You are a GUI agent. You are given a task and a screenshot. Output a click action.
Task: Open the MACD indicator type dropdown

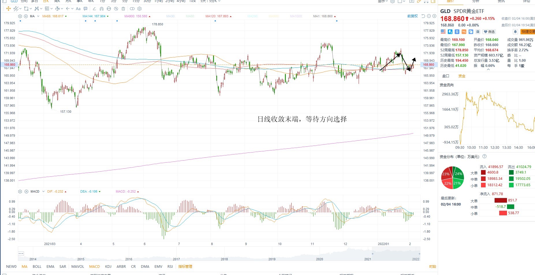(x=43, y=191)
